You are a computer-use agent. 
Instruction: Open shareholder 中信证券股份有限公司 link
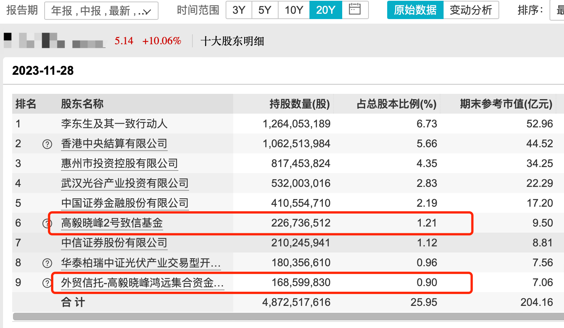pos(114,243)
